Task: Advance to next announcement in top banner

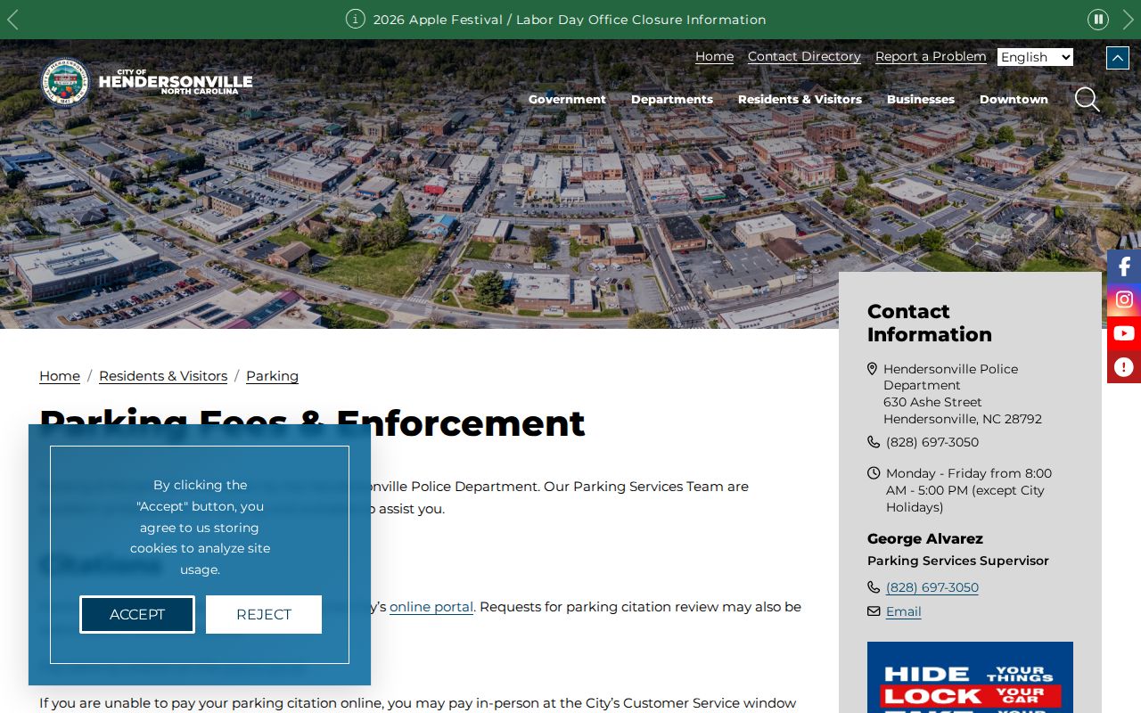Action: (1129, 20)
